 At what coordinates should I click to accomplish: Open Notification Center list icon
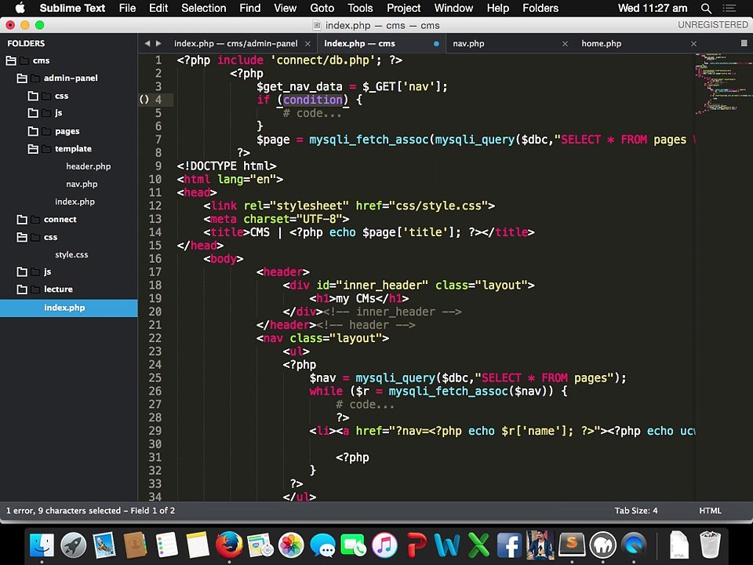coord(729,8)
